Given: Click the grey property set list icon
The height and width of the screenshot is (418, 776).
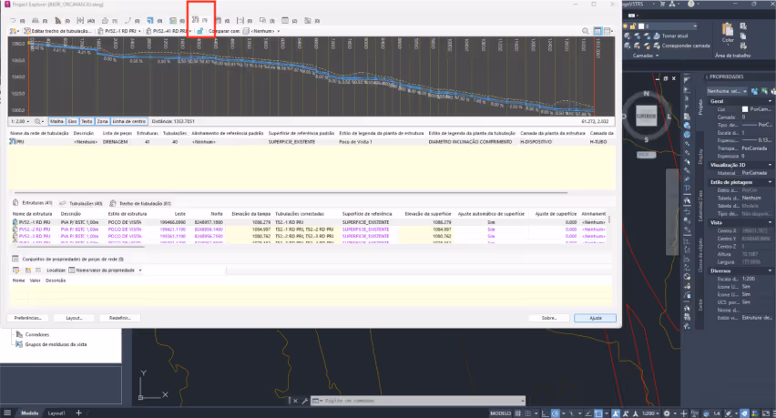Looking at the screenshot, I should [38, 270].
